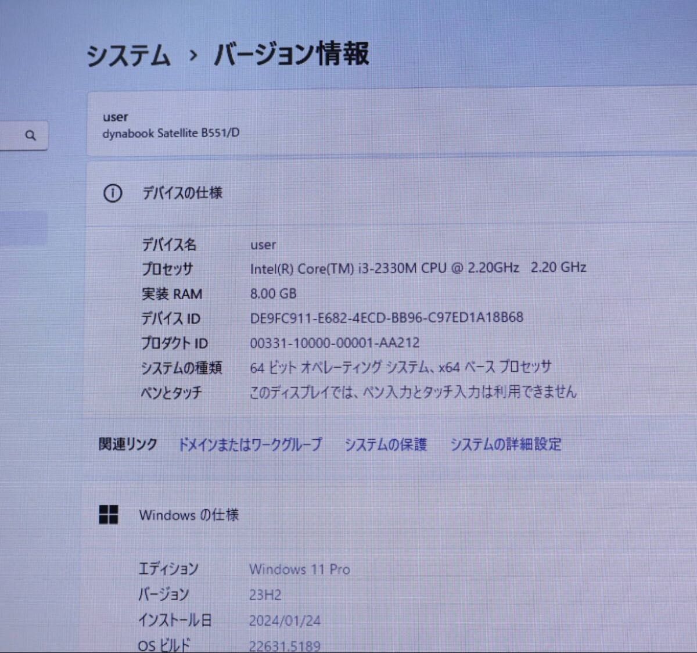The height and width of the screenshot is (653, 697).
Task: Select the 64 ビット system type value
Action: [400, 367]
